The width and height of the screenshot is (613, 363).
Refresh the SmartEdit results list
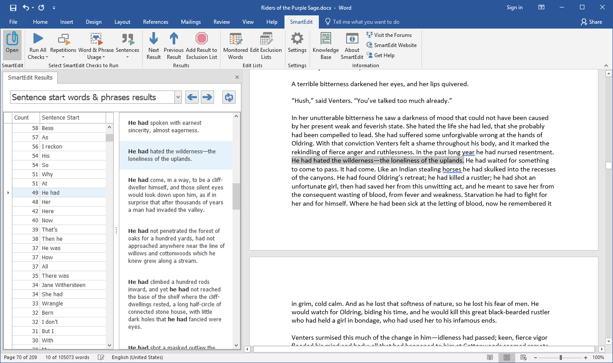click(x=229, y=97)
